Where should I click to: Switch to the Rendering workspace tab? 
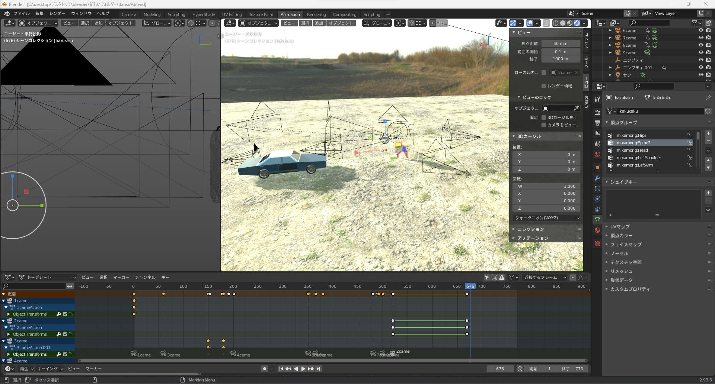pos(316,14)
